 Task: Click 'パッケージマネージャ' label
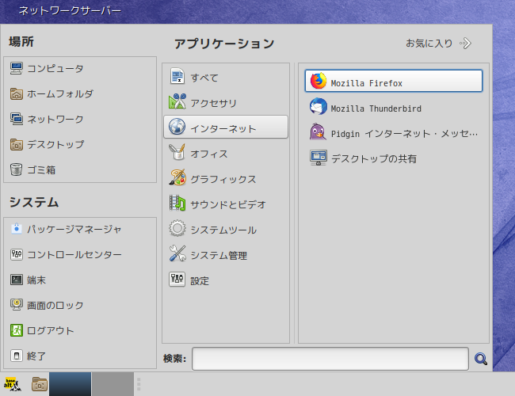point(74,229)
